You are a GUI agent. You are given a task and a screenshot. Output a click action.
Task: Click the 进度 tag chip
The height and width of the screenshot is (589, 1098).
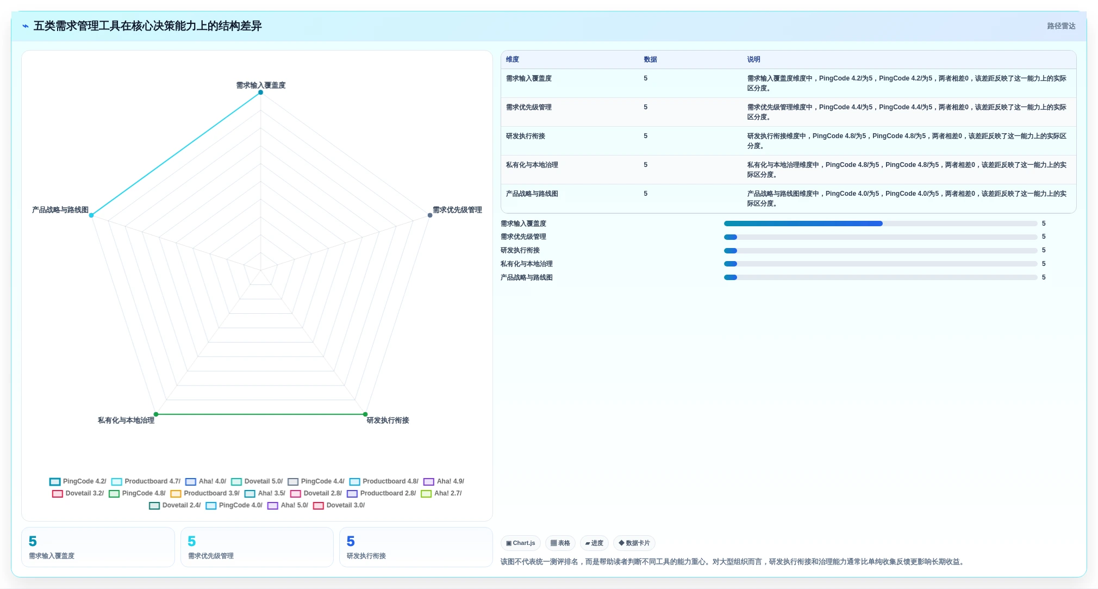tap(594, 543)
